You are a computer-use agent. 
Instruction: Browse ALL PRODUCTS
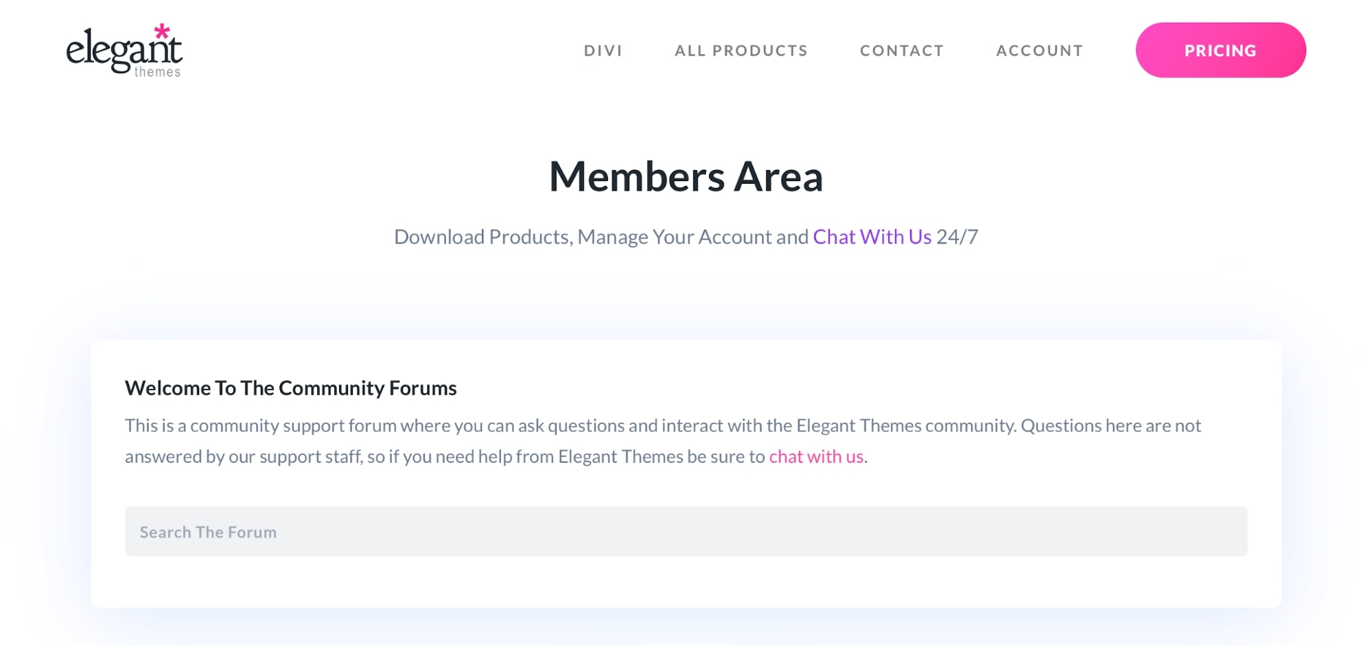point(741,50)
